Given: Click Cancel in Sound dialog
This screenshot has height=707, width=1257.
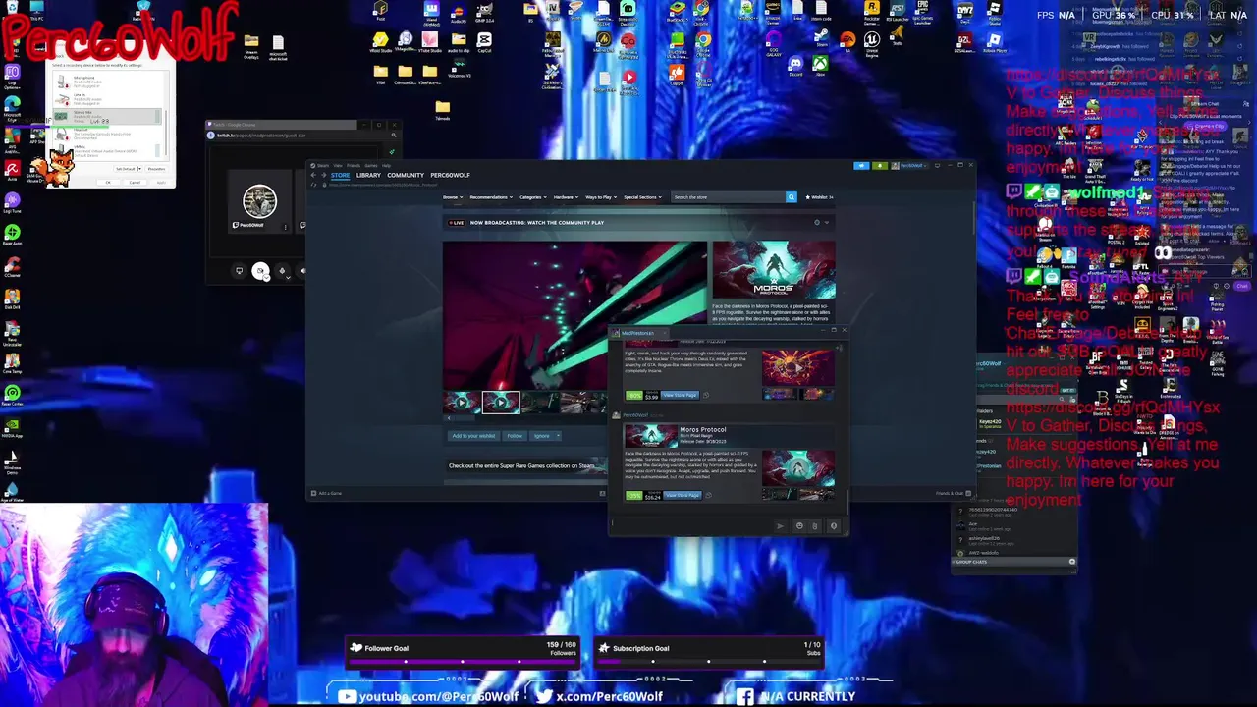Looking at the screenshot, I should click(x=135, y=183).
